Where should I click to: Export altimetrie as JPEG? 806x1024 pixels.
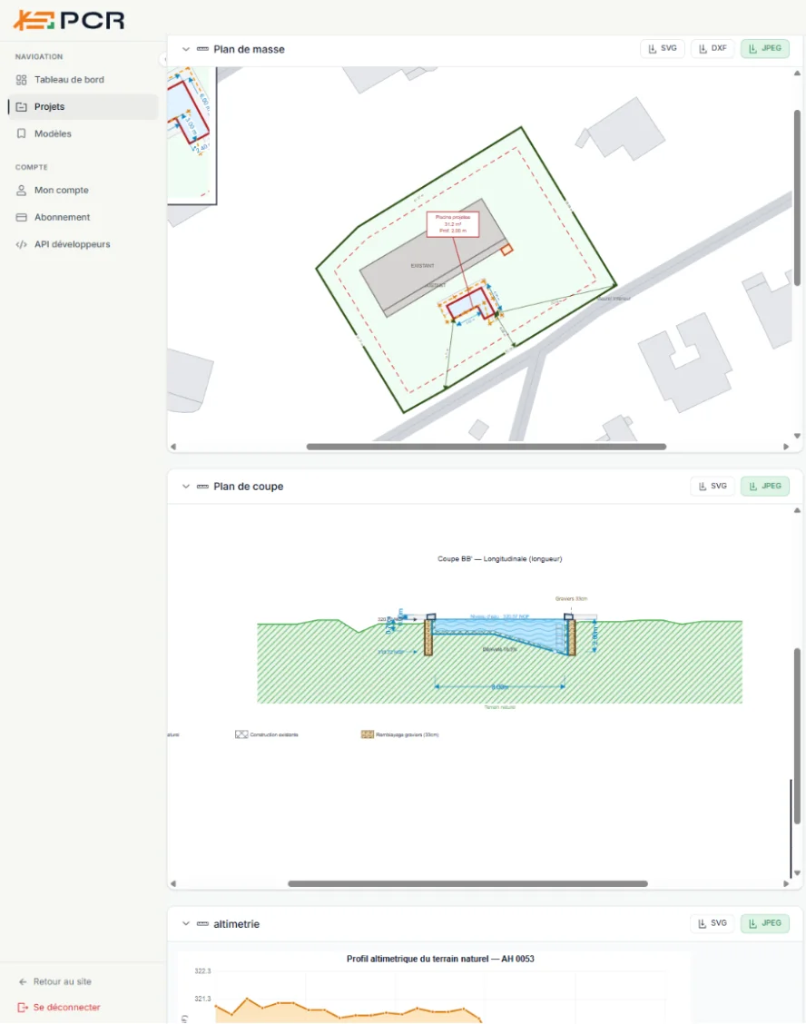[x=765, y=922]
